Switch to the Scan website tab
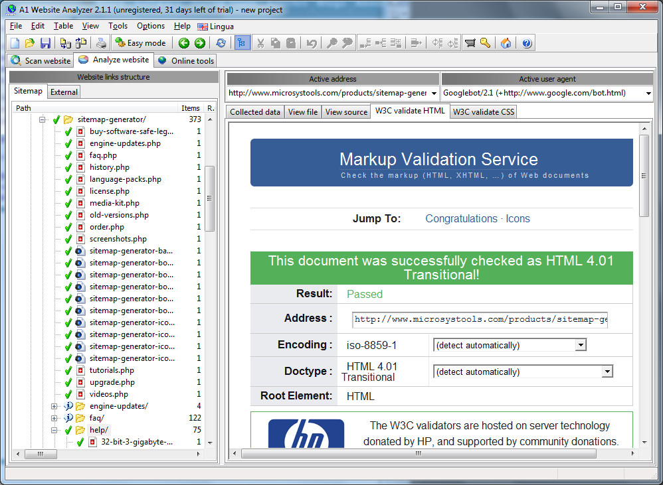Screen dimensions: 663x485 point(41,61)
